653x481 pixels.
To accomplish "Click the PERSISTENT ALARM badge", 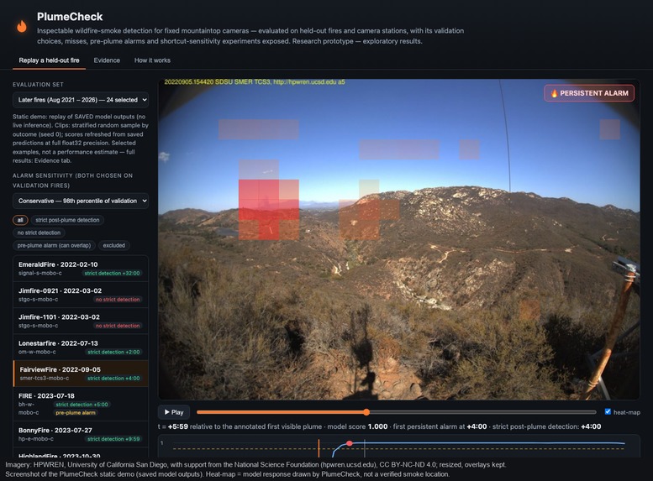I will coord(589,93).
